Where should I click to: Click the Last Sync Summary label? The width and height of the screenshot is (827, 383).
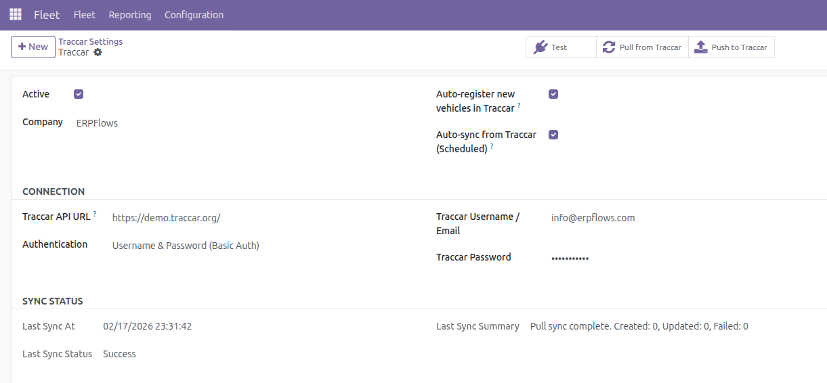tap(478, 326)
